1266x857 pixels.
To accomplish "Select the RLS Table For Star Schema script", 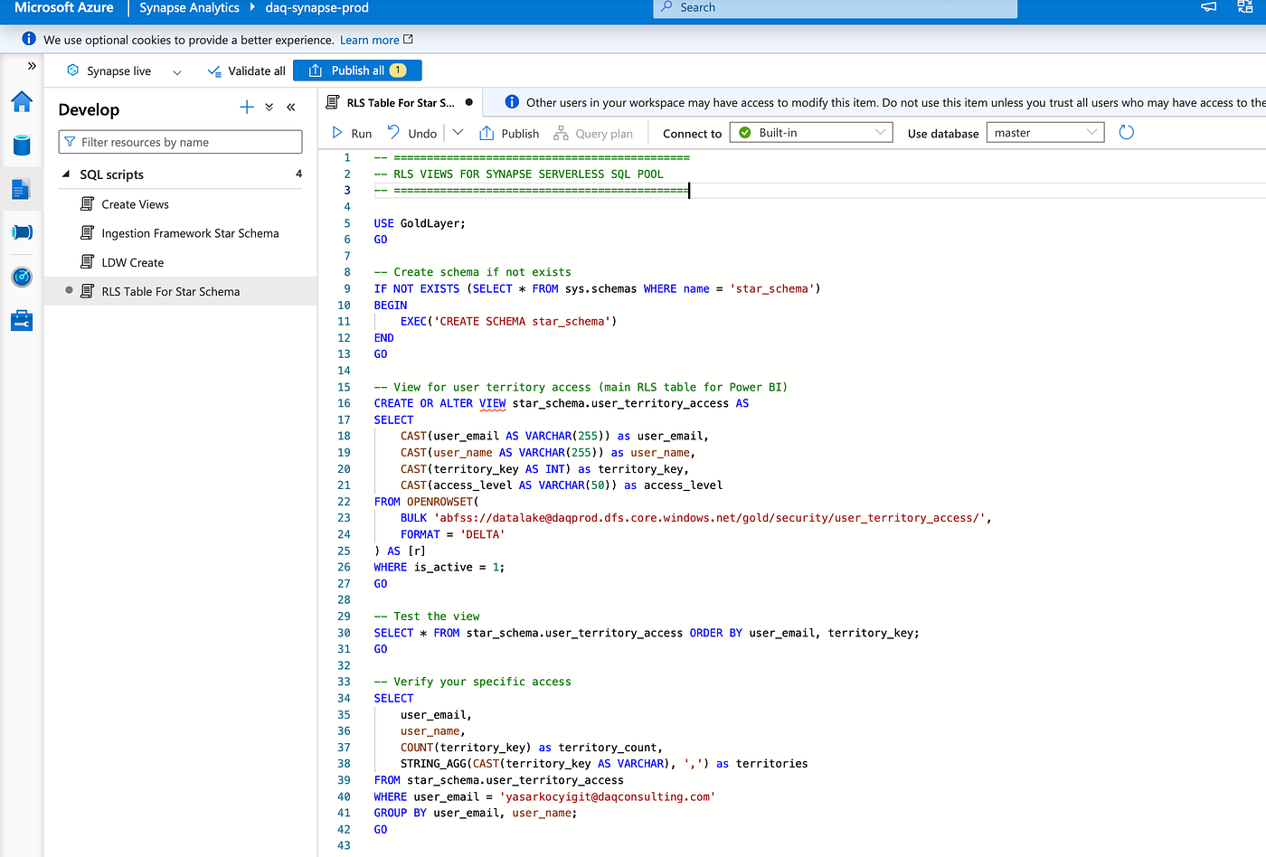I will point(171,291).
